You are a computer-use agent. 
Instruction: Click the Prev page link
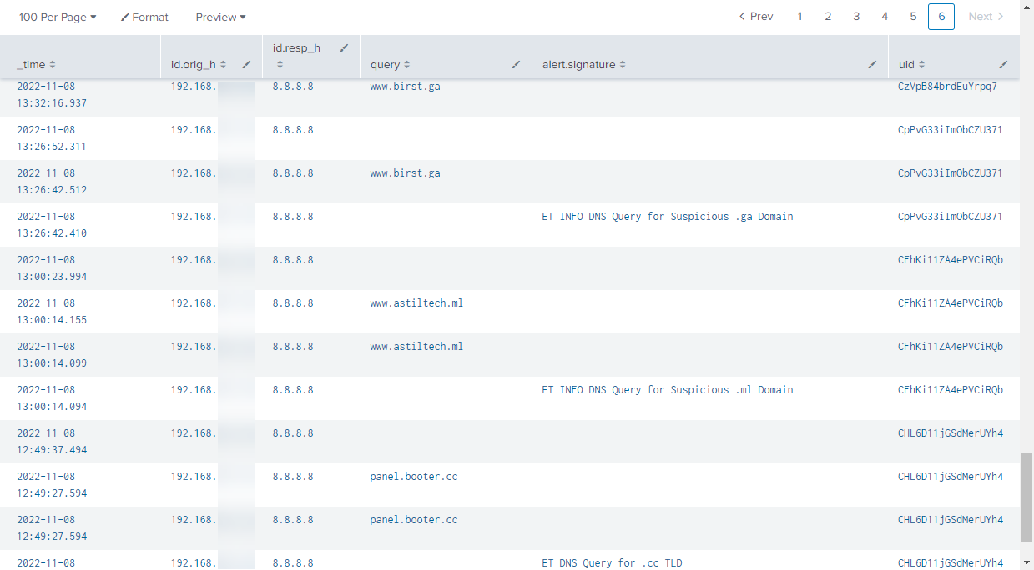click(x=756, y=17)
